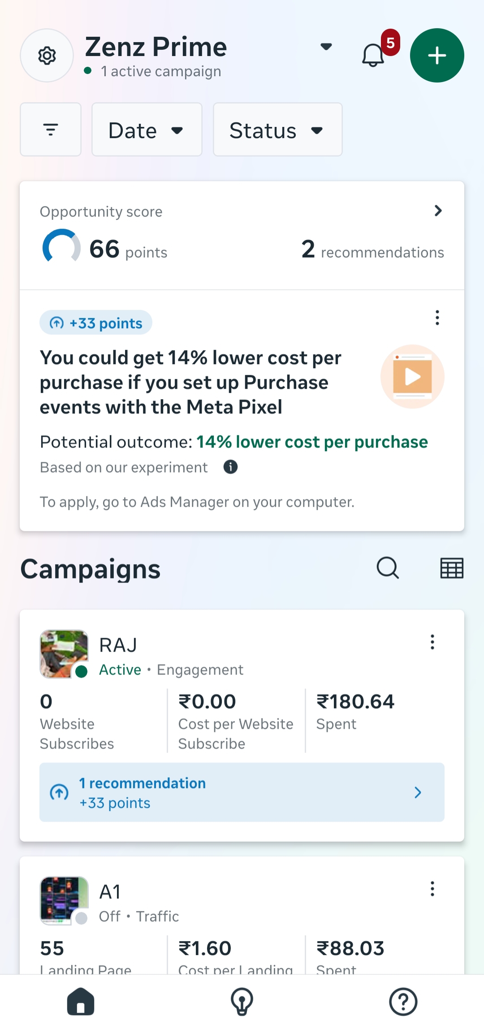484x1035 pixels.
Task: Tap the green plus create button
Action: [x=437, y=56]
